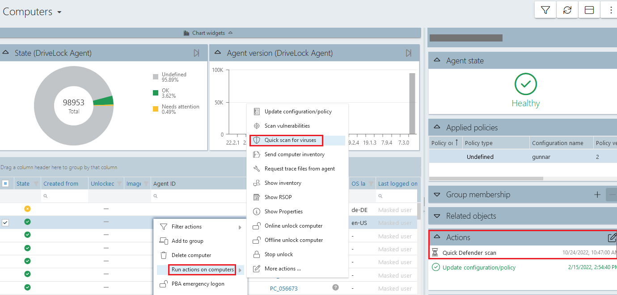The width and height of the screenshot is (617, 295).
Task: Click yellow warning state icon in de-DE row
Action: tap(27, 208)
